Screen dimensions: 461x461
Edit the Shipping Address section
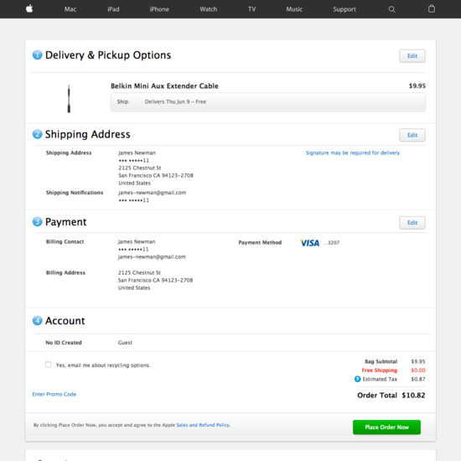tap(412, 135)
